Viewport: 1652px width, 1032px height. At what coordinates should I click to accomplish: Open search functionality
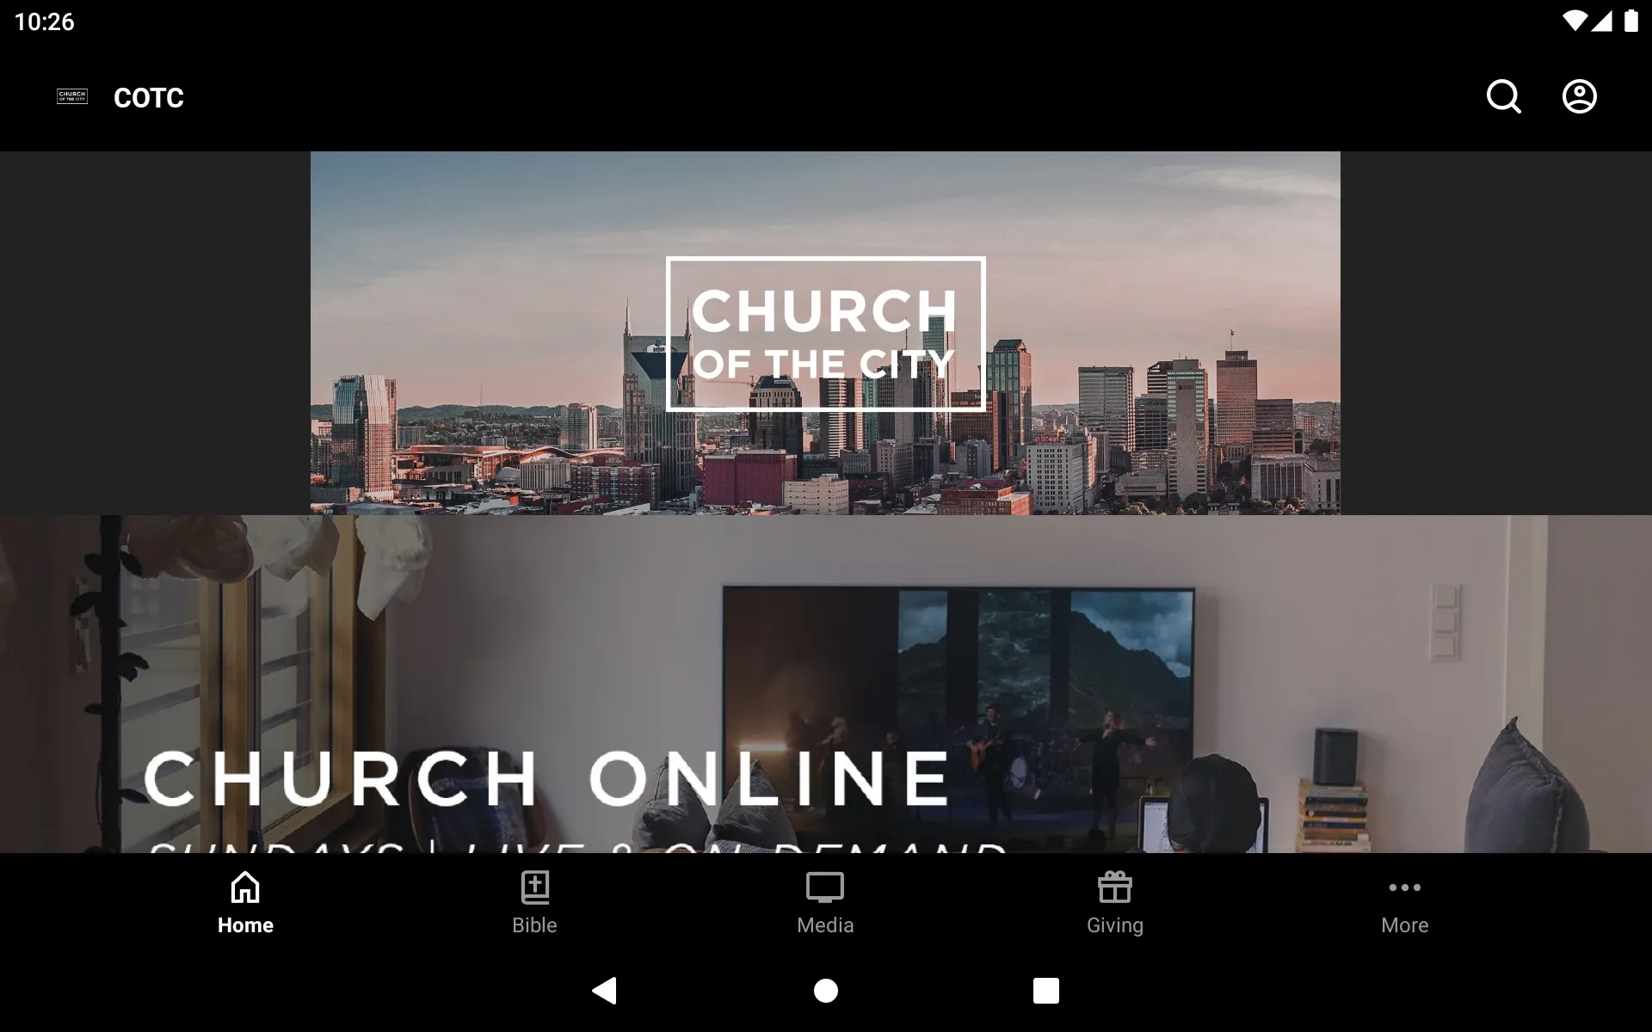[1505, 96]
